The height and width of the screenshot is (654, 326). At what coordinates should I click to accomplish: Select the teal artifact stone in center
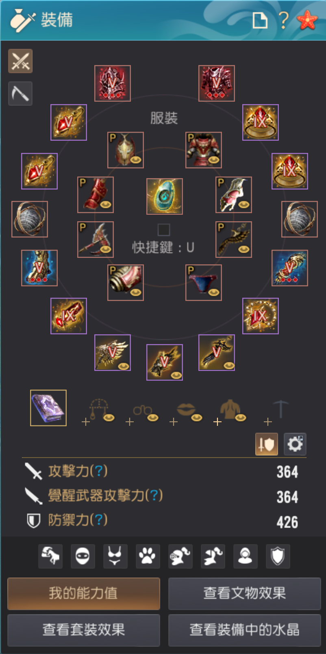pos(165,196)
